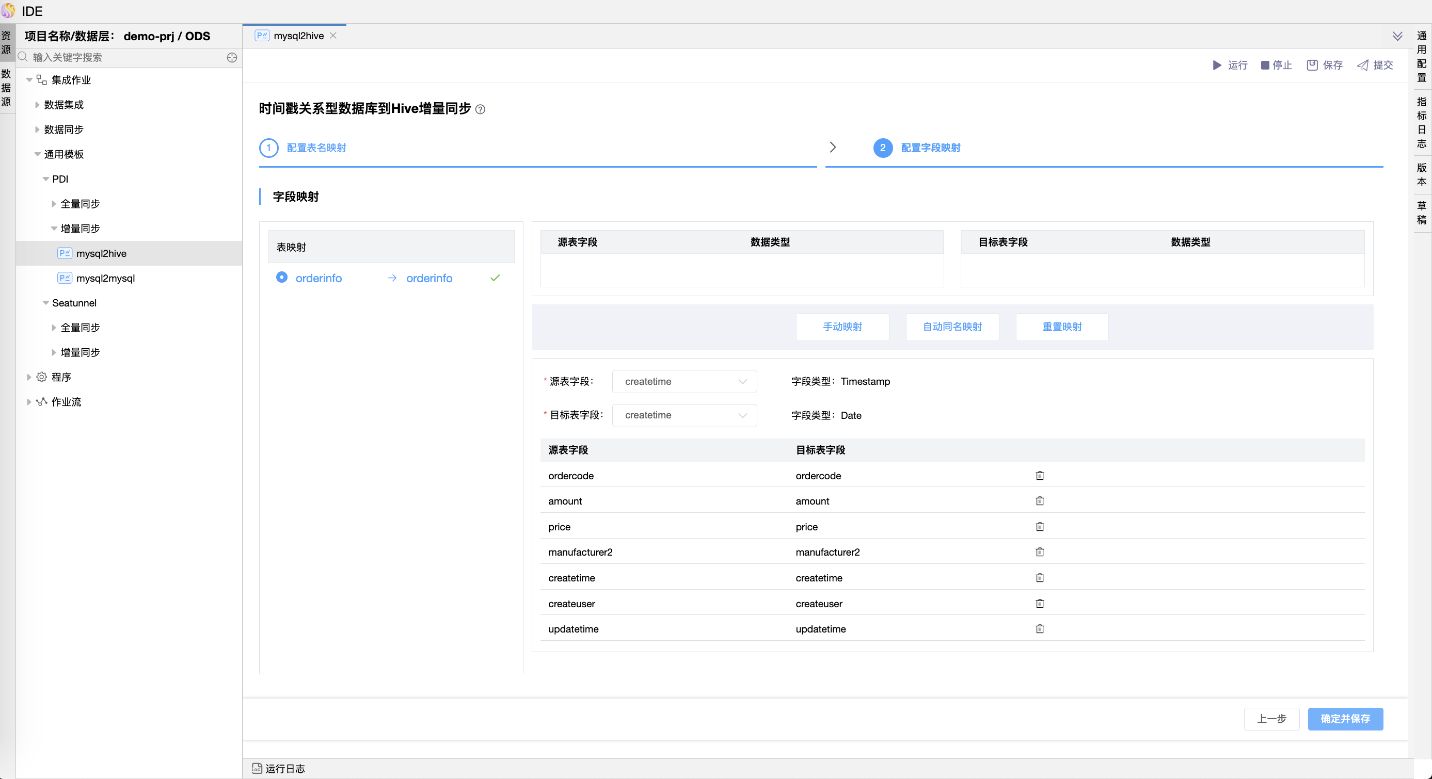Image resolution: width=1432 pixels, height=779 pixels.
Task: Click the Submit (提交) paper-plane icon
Action: tap(1362, 66)
